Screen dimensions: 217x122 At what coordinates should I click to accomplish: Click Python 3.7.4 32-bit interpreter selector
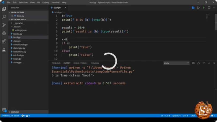10,116
